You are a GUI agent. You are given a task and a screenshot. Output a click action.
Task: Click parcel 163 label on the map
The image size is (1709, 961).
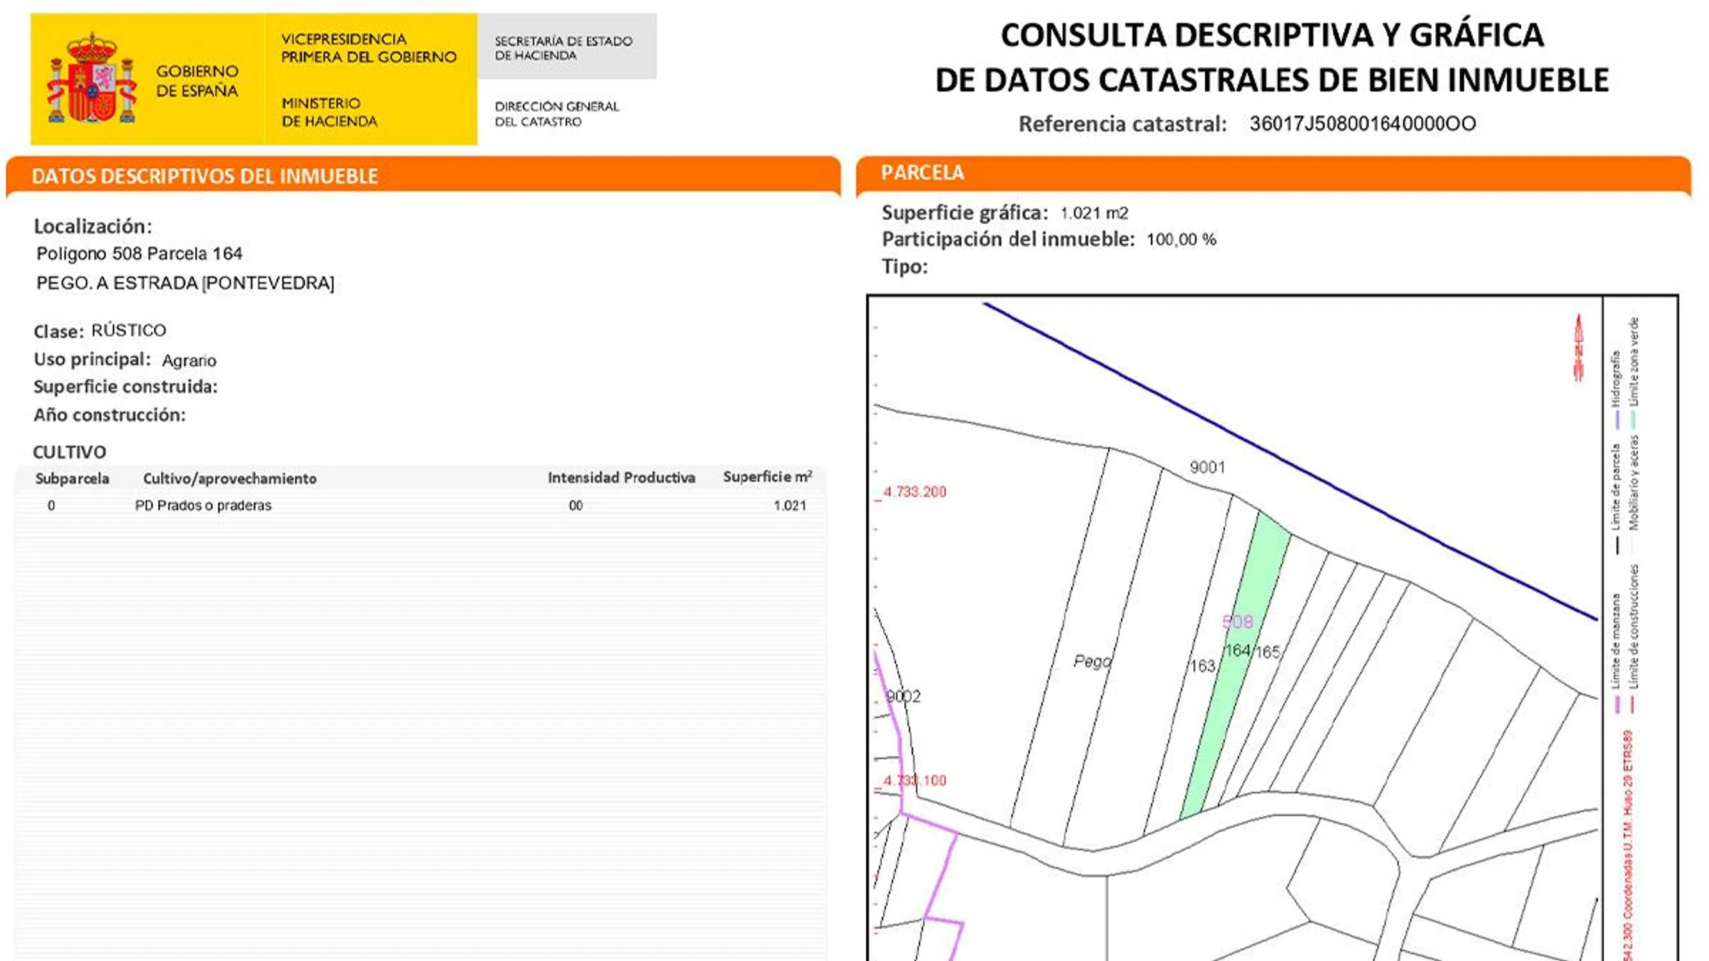[1201, 666]
